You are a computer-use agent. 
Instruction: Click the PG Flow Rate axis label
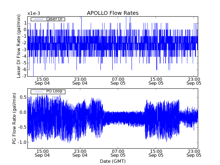[14, 119]
